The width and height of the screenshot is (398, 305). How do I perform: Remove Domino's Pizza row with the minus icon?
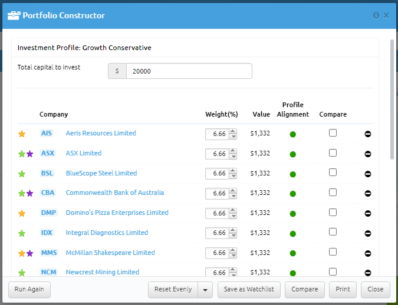pyautogui.click(x=368, y=214)
